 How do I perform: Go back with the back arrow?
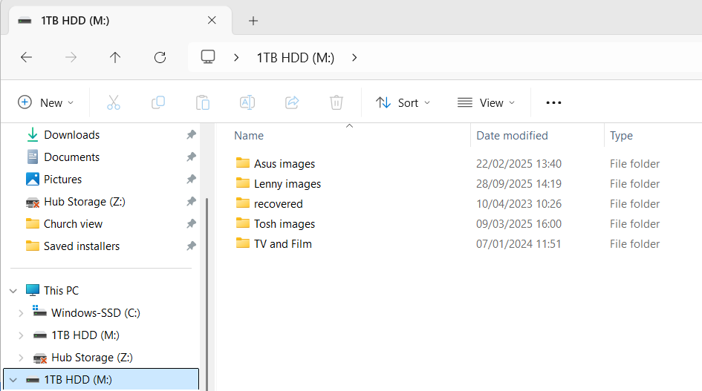[x=27, y=57]
